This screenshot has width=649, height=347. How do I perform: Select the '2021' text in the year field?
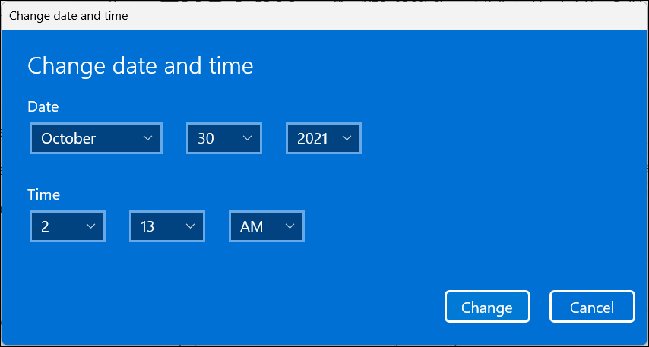(x=312, y=138)
